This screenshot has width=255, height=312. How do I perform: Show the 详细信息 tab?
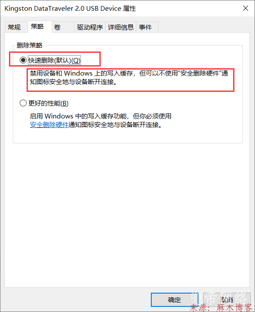(121, 27)
